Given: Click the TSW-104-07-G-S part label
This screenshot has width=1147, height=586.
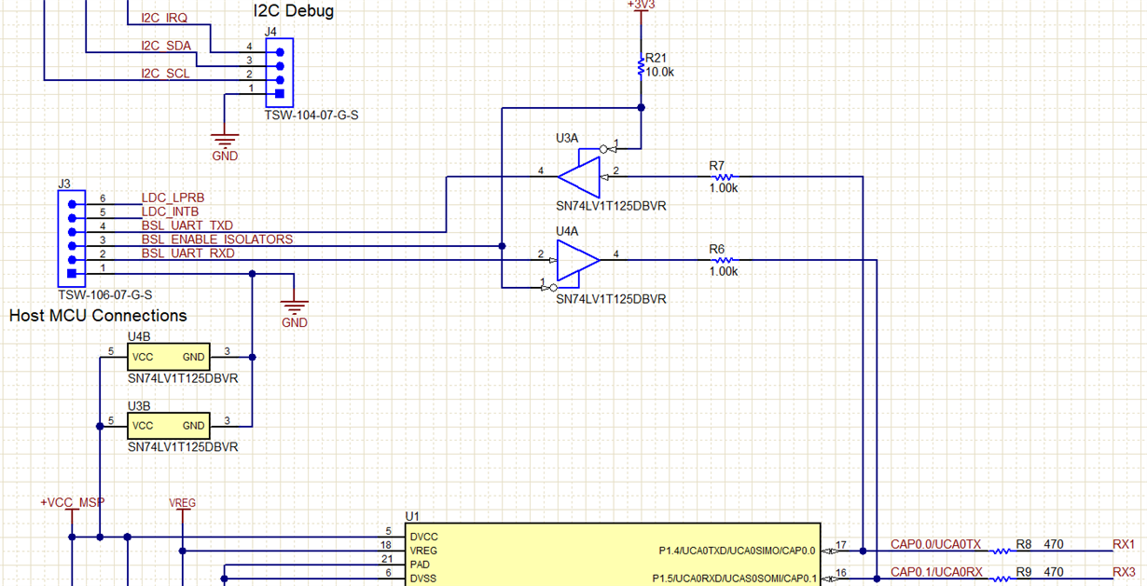Looking at the screenshot, I should (x=311, y=116).
